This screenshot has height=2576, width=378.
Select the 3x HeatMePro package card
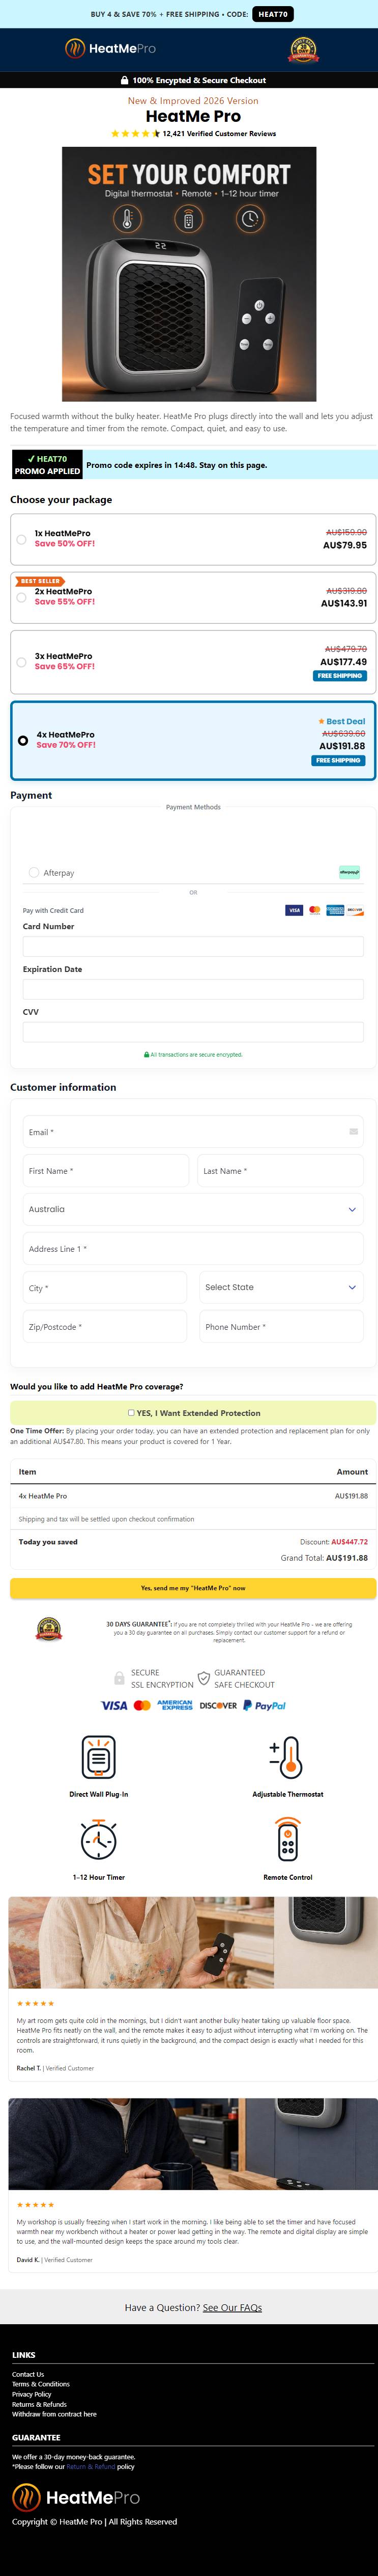pos(193,662)
